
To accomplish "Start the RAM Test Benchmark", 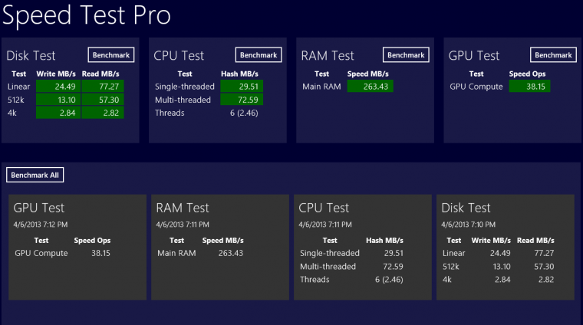I will (406, 54).
